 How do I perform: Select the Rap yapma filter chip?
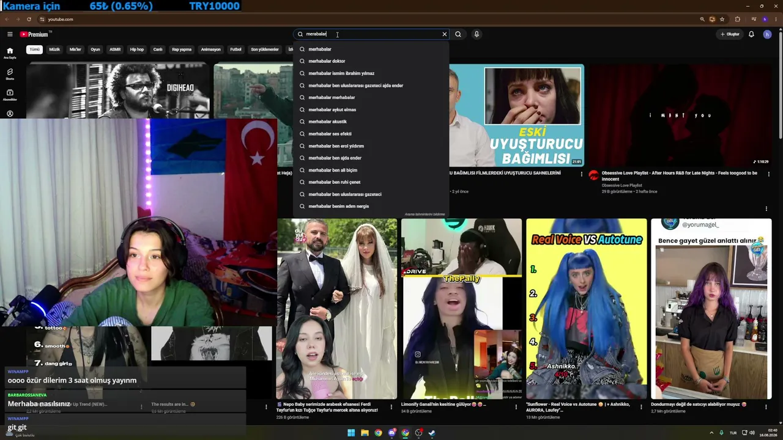pyautogui.click(x=182, y=50)
